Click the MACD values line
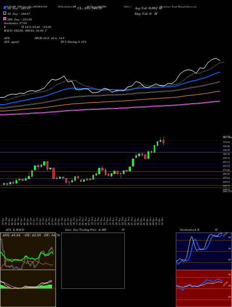Image resolution: width=232 pixels, height=307 pixels. pos(26,31)
